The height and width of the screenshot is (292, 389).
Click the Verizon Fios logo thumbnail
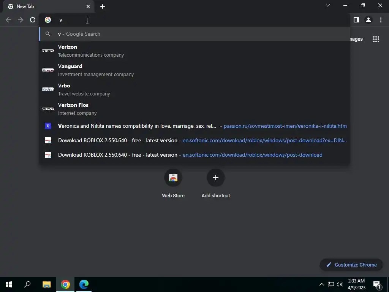click(x=48, y=109)
